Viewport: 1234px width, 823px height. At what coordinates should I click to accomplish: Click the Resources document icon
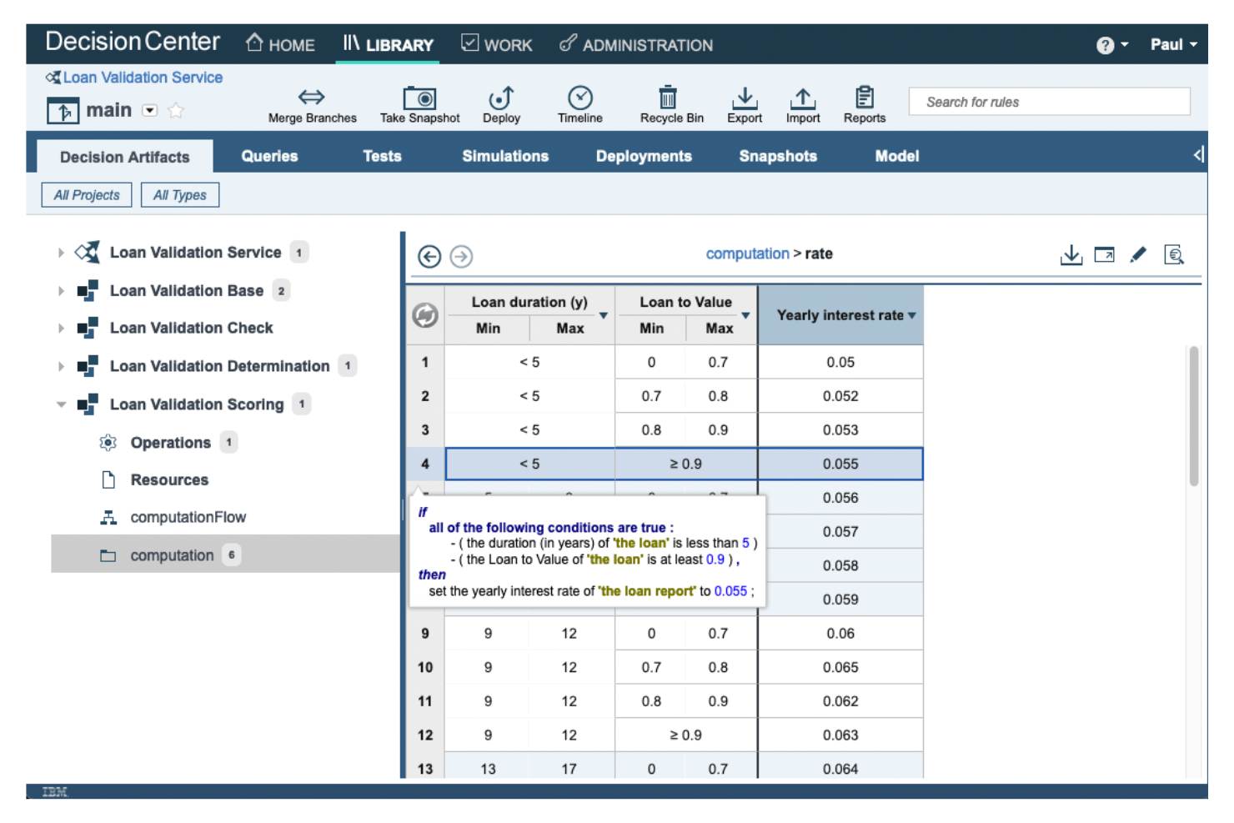pyautogui.click(x=108, y=479)
